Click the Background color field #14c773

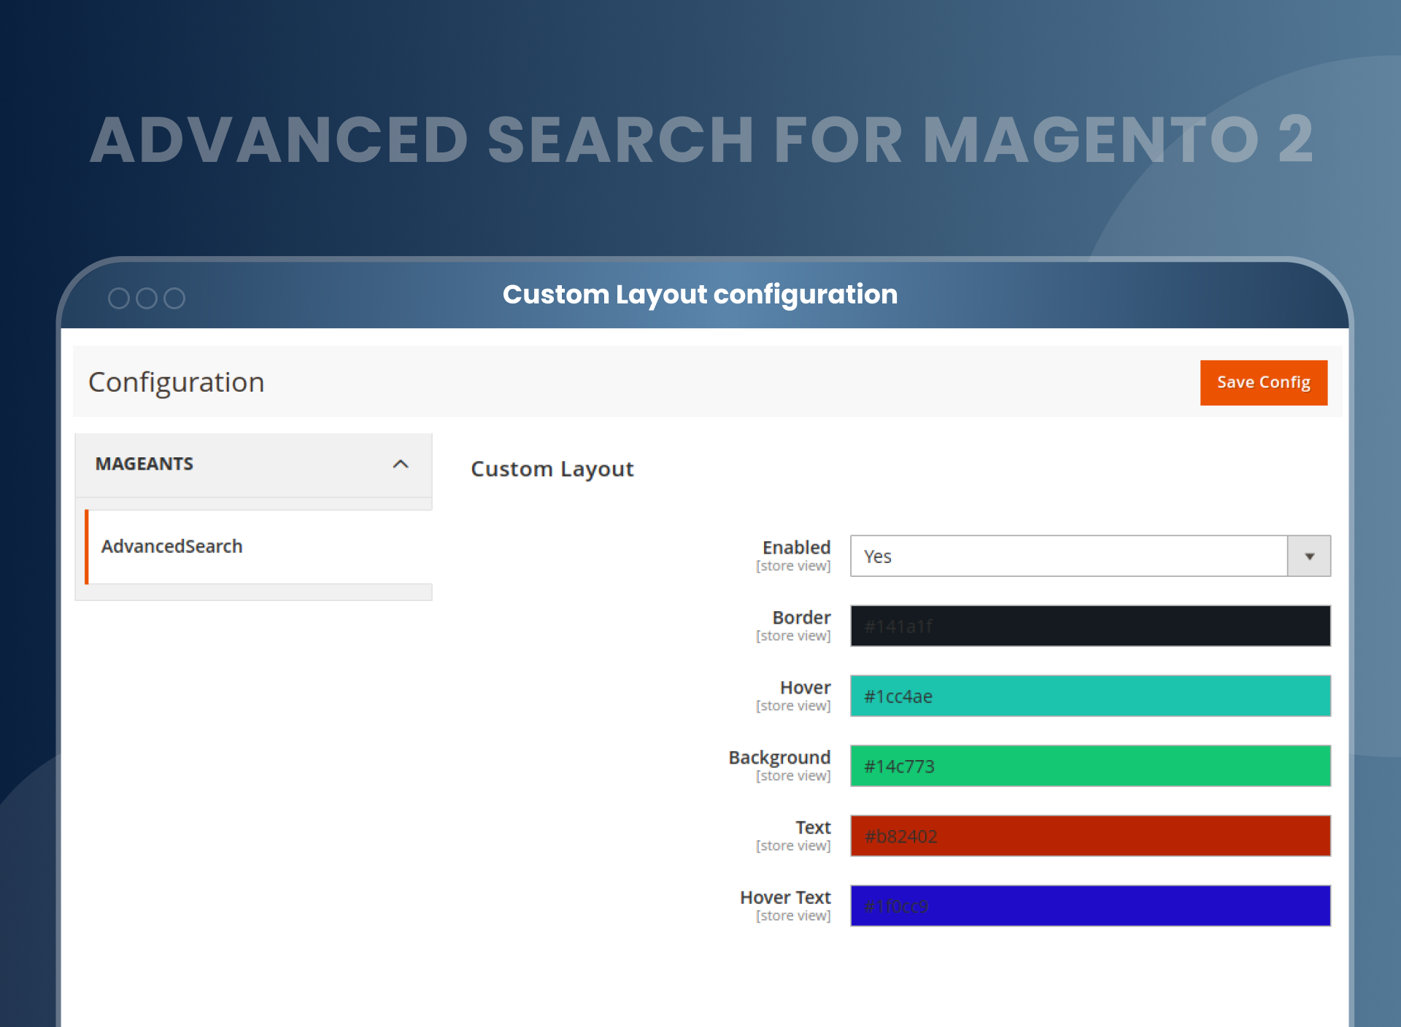point(1089,766)
